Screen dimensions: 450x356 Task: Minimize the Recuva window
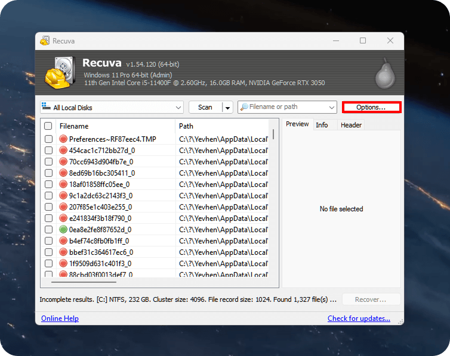[336, 40]
